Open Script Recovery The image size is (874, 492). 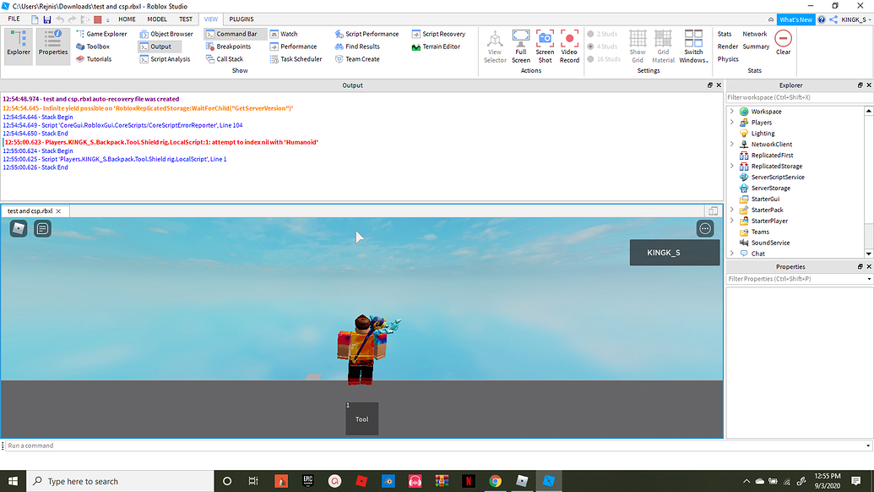pos(438,34)
